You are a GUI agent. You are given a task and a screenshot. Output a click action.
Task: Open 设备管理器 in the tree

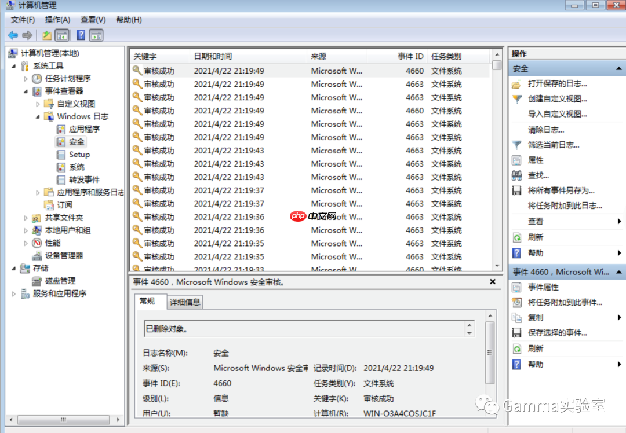(x=64, y=255)
